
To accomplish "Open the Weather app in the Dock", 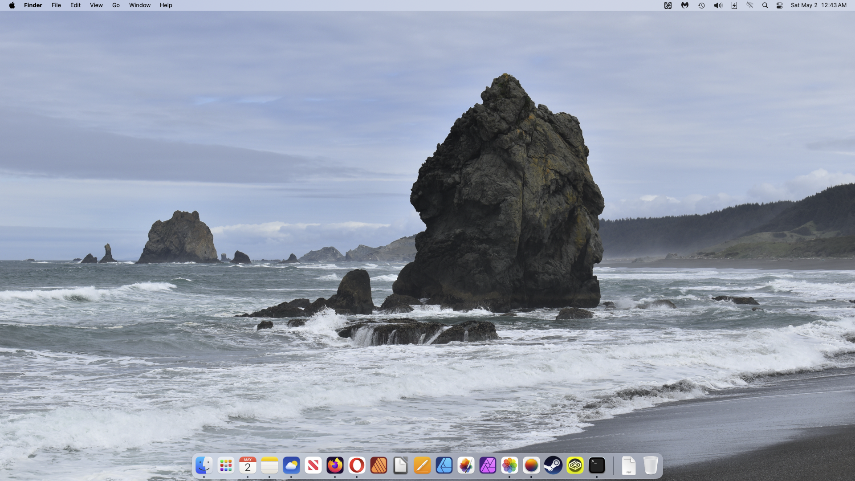I will click(291, 466).
